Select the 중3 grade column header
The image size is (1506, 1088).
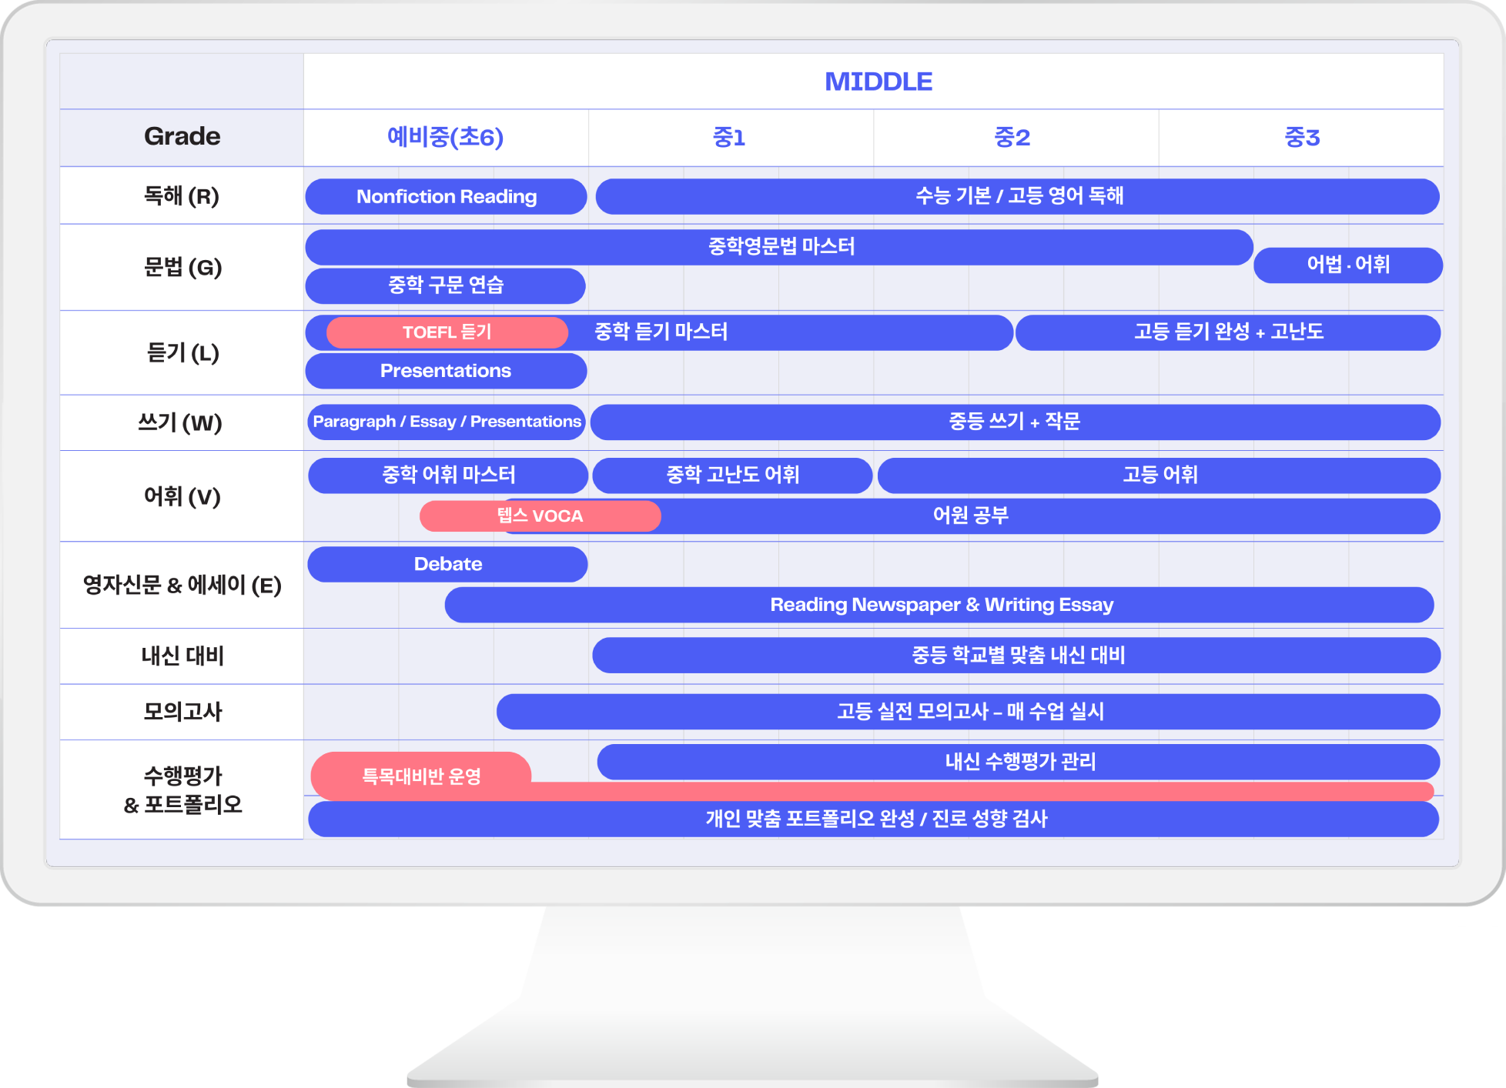coord(1301,138)
